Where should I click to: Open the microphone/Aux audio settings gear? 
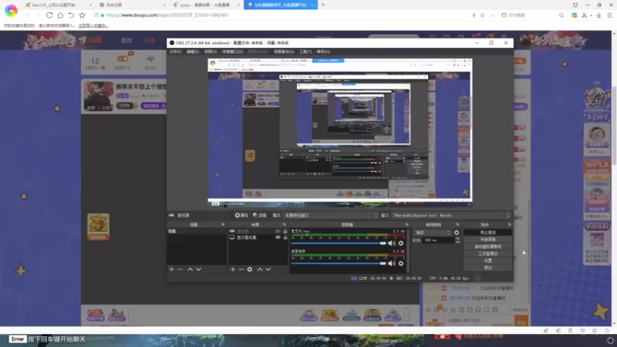[401, 243]
